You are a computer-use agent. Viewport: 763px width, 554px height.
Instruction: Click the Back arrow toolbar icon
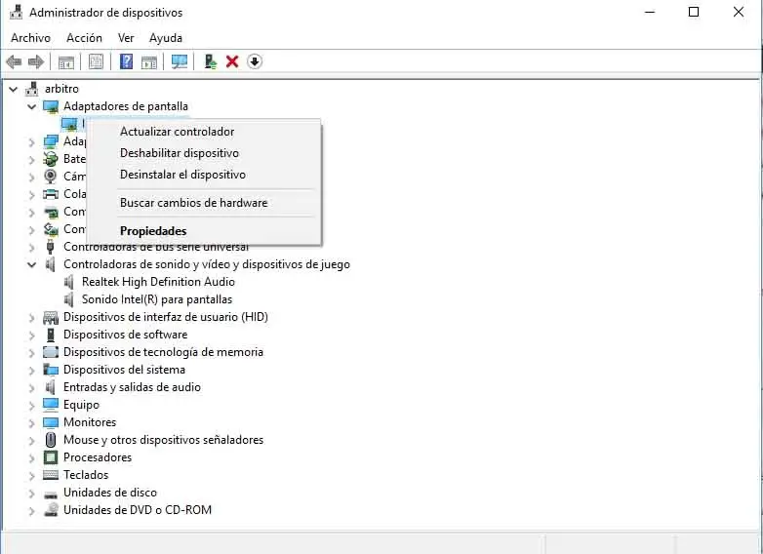(x=14, y=61)
